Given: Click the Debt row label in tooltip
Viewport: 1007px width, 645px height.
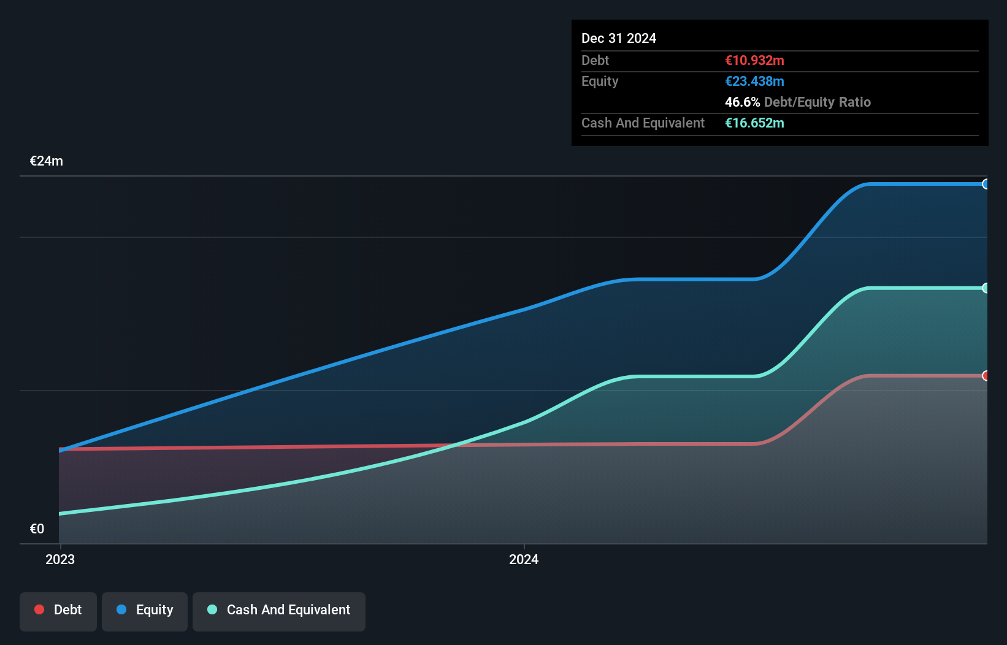Looking at the screenshot, I should tap(595, 60).
